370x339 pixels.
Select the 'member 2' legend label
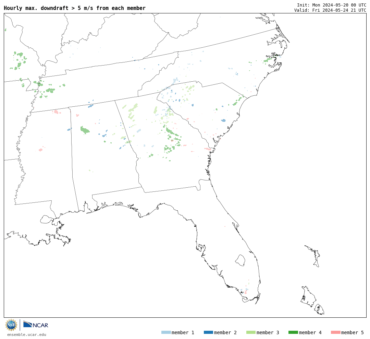pos(225,332)
